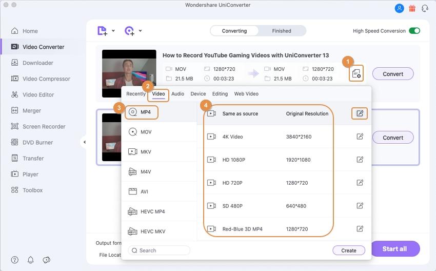Select Same as source resolution row
Screen dimensions: 436x271
(284, 113)
